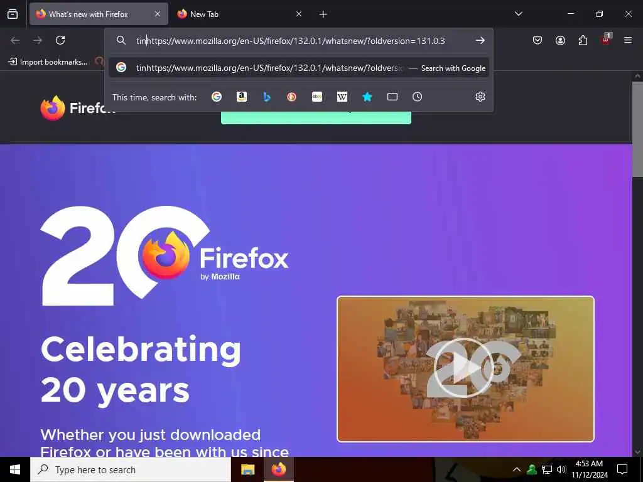Viewport: 643px width, 482px height.
Task: Click the Firefox taskbar icon
Action: 278,469
